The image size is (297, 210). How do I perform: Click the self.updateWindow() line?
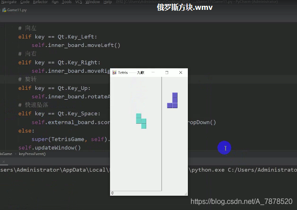(x=50, y=148)
